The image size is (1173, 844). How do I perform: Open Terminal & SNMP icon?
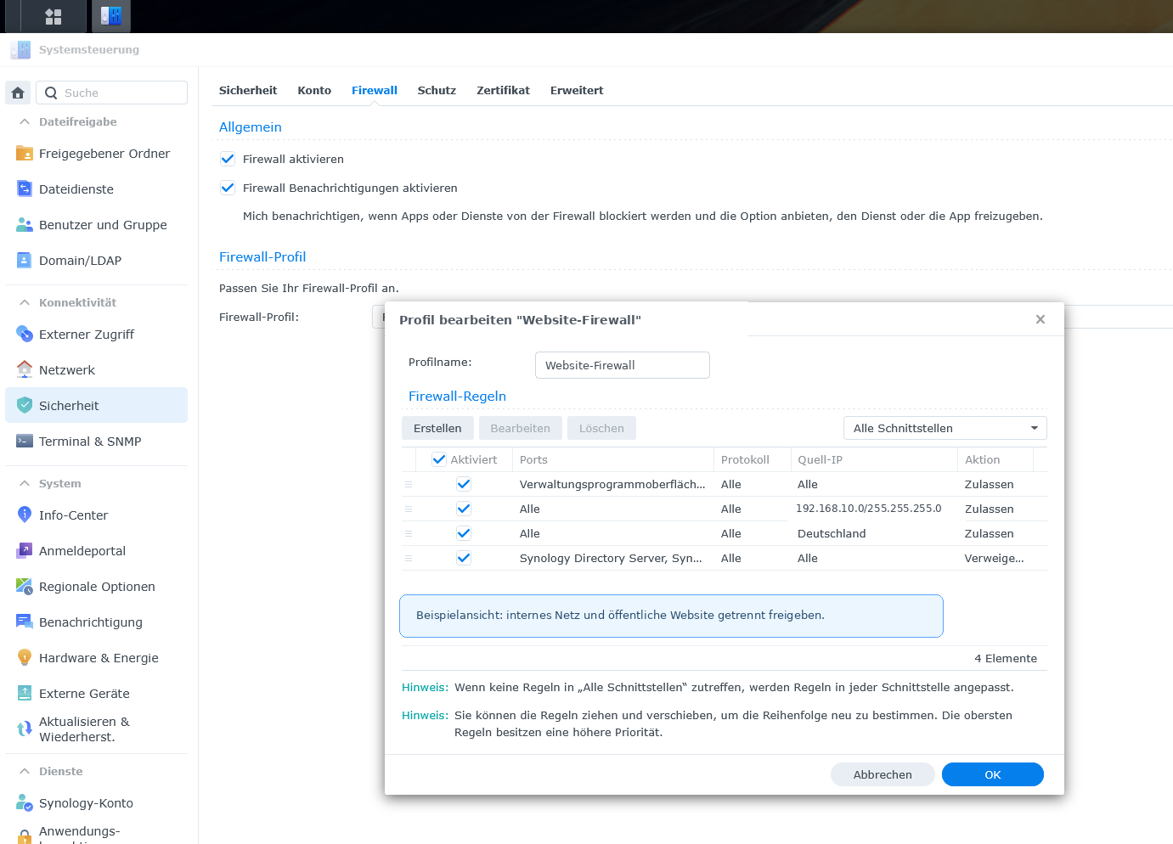click(x=25, y=442)
